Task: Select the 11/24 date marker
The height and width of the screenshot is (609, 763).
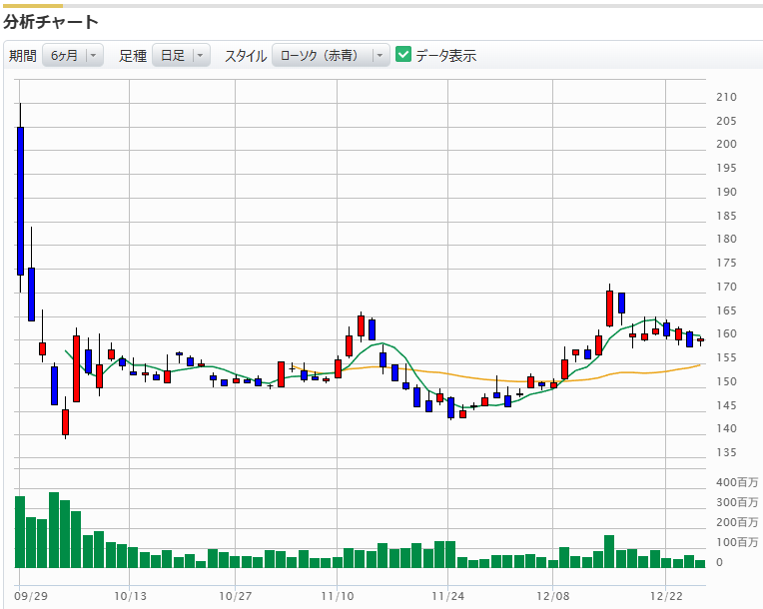Action: pyautogui.click(x=448, y=596)
